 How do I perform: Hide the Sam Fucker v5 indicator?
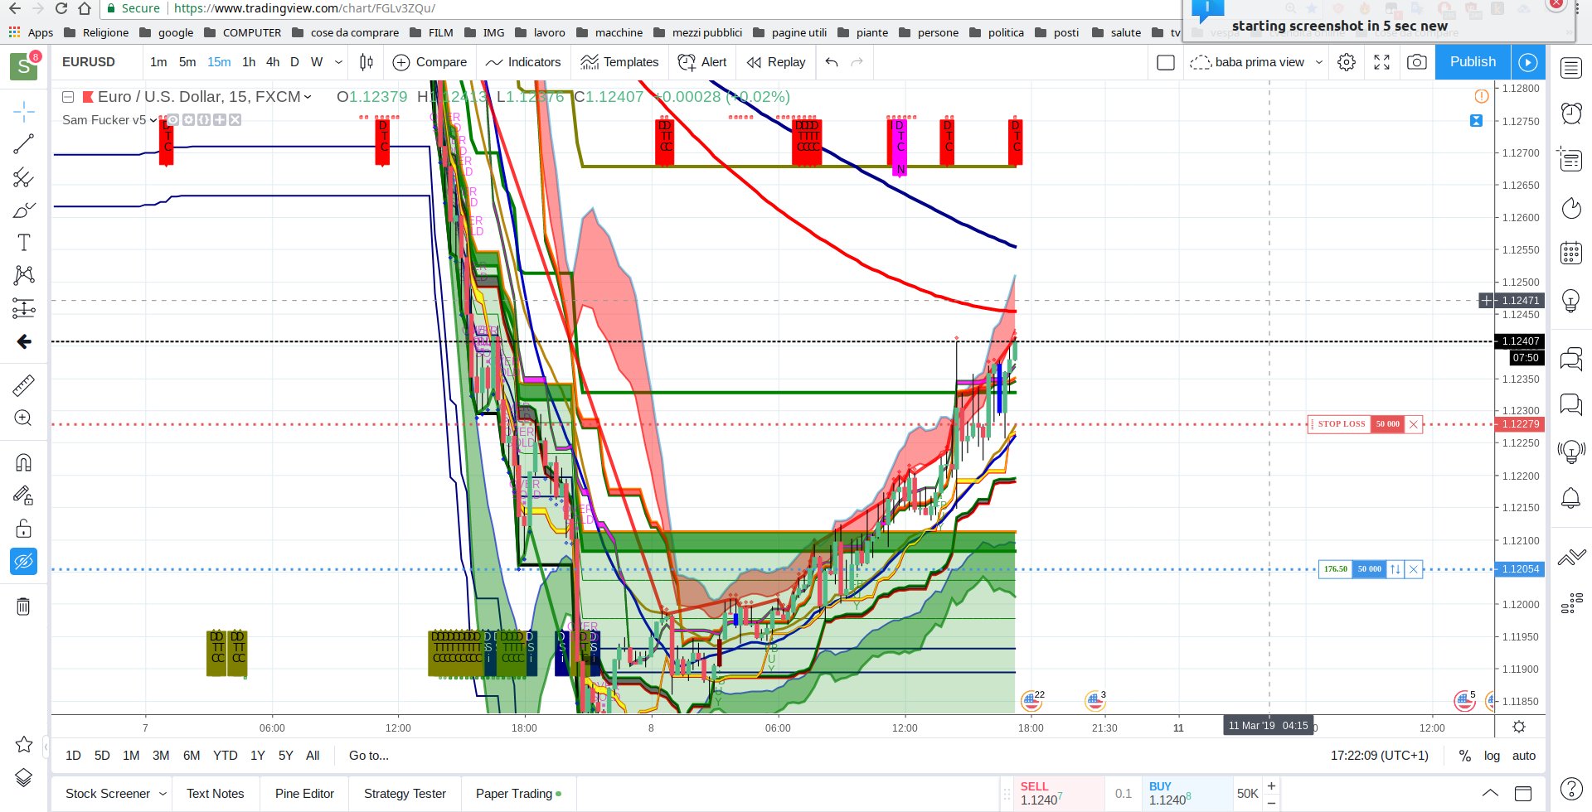pos(172,120)
